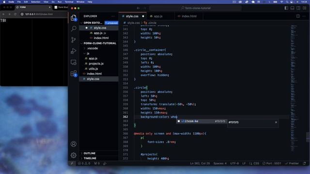Select app.js under Open Editors

(98, 33)
